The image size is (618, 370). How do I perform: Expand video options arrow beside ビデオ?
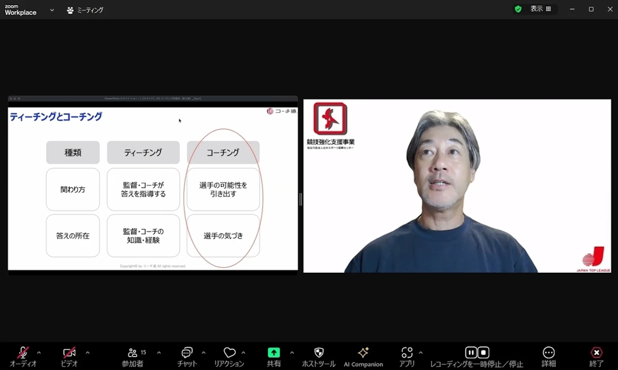click(x=88, y=353)
